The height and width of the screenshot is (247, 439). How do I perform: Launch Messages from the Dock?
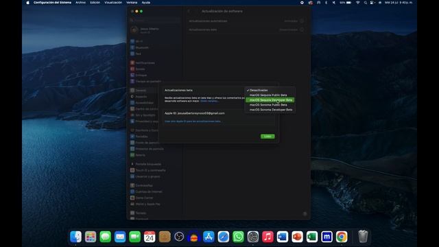point(105,237)
